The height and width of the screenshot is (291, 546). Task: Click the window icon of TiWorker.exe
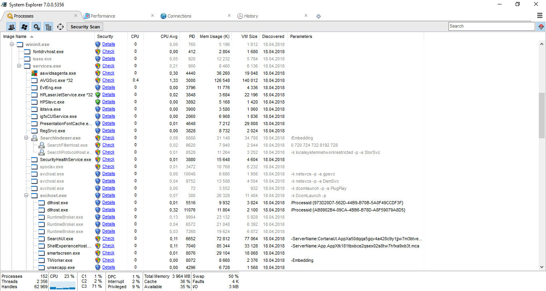coord(42,260)
